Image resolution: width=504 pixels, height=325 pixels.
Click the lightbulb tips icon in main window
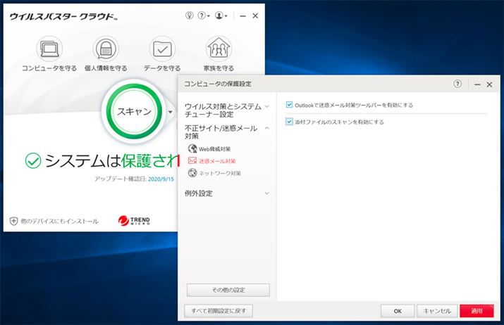190,15
